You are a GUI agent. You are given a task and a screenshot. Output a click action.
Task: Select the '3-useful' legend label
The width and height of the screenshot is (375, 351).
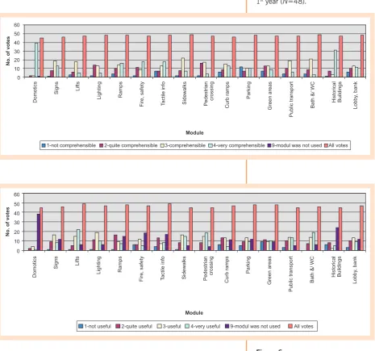point(172,326)
